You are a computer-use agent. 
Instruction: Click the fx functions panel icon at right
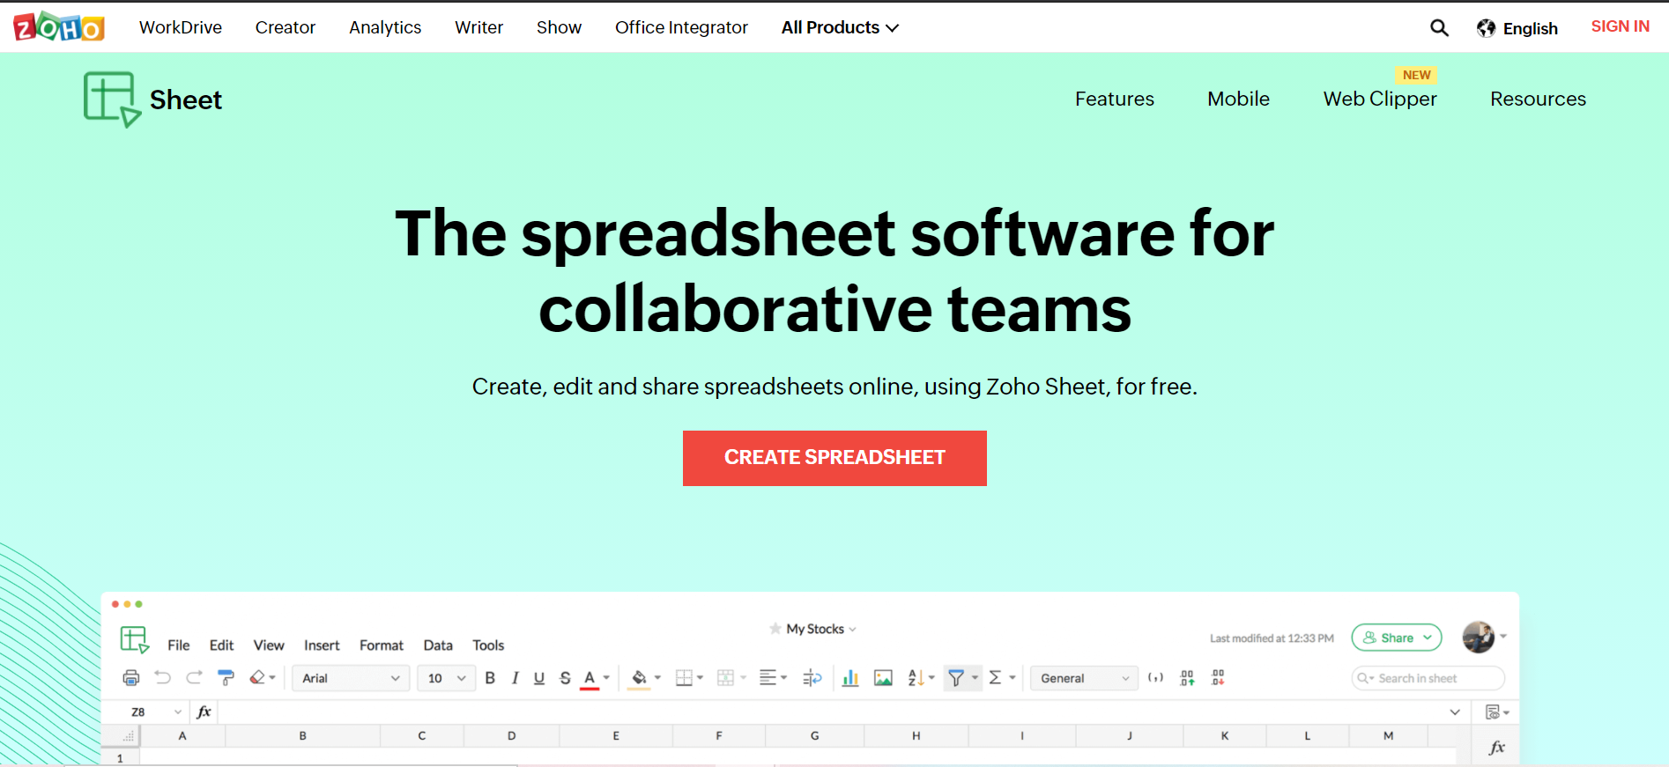tap(1496, 748)
